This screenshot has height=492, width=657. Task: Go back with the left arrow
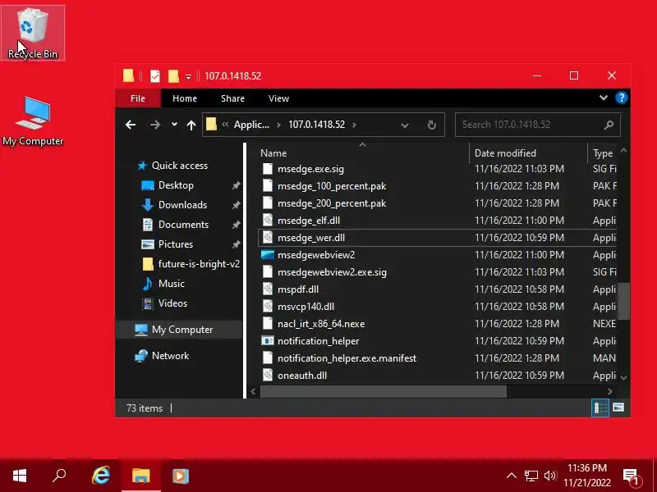point(131,125)
